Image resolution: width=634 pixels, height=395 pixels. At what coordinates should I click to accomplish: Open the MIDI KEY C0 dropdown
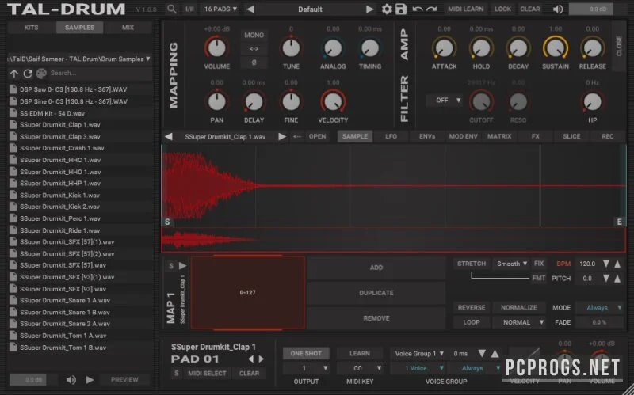click(x=360, y=368)
